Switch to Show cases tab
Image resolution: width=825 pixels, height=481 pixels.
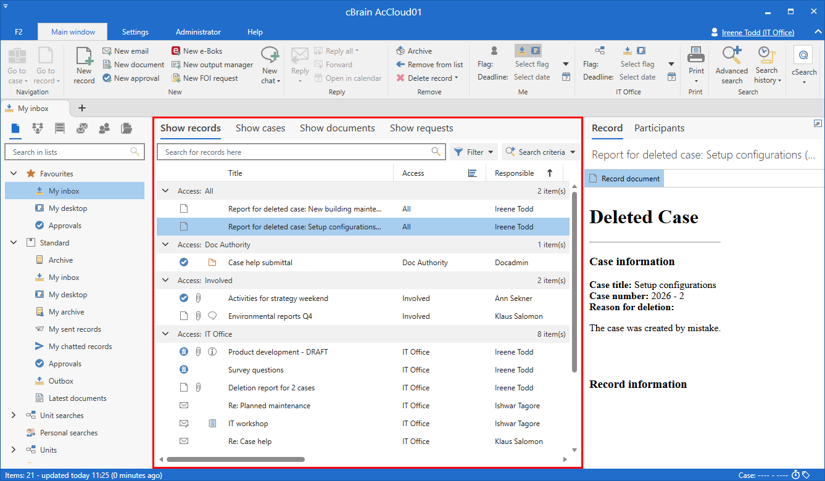[260, 128]
